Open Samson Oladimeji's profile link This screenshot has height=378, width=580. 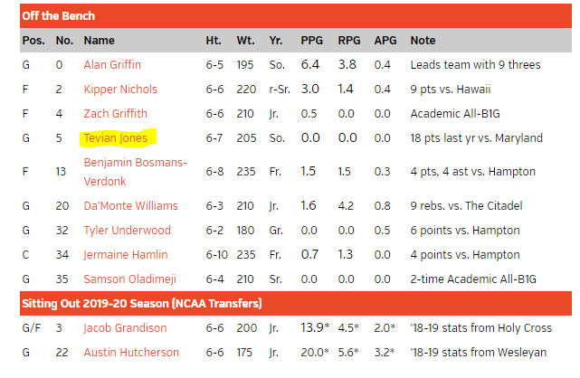[130, 279]
